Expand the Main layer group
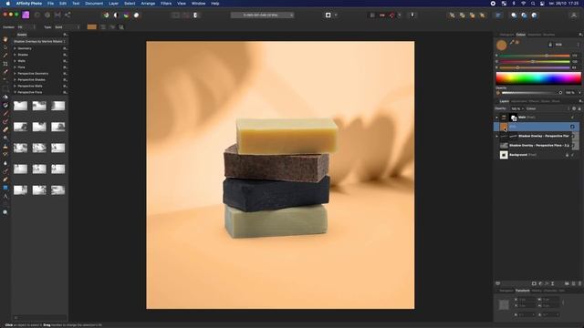 coord(496,118)
